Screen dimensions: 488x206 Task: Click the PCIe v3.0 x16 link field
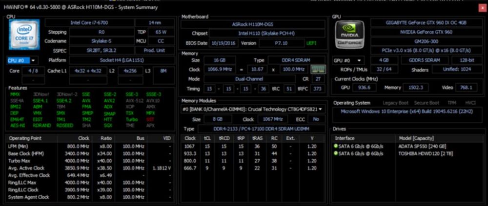click(426, 50)
